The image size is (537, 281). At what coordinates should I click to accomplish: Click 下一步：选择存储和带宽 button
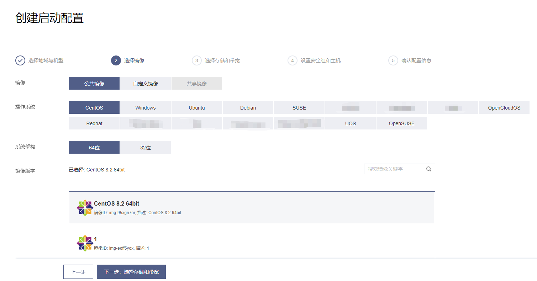[x=131, y=272]
